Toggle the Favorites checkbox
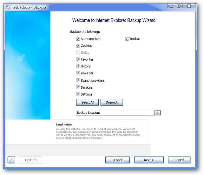This screenshot has height=175, width=203. click(78, 59)
